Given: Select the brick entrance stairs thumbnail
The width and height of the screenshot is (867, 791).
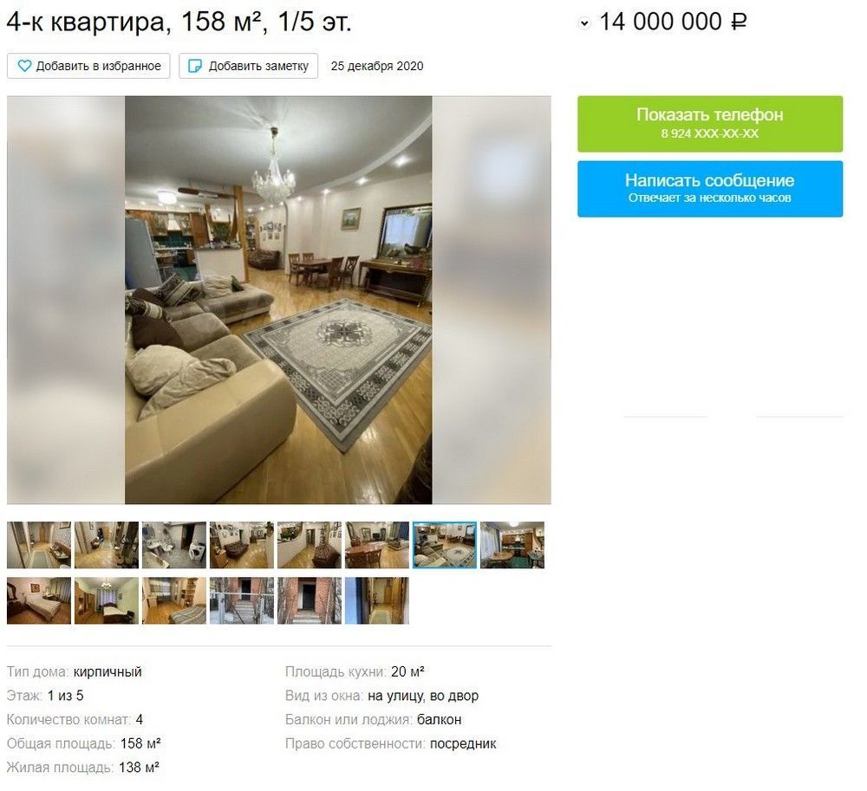Looking at the screenshot, I should (242, 600).
